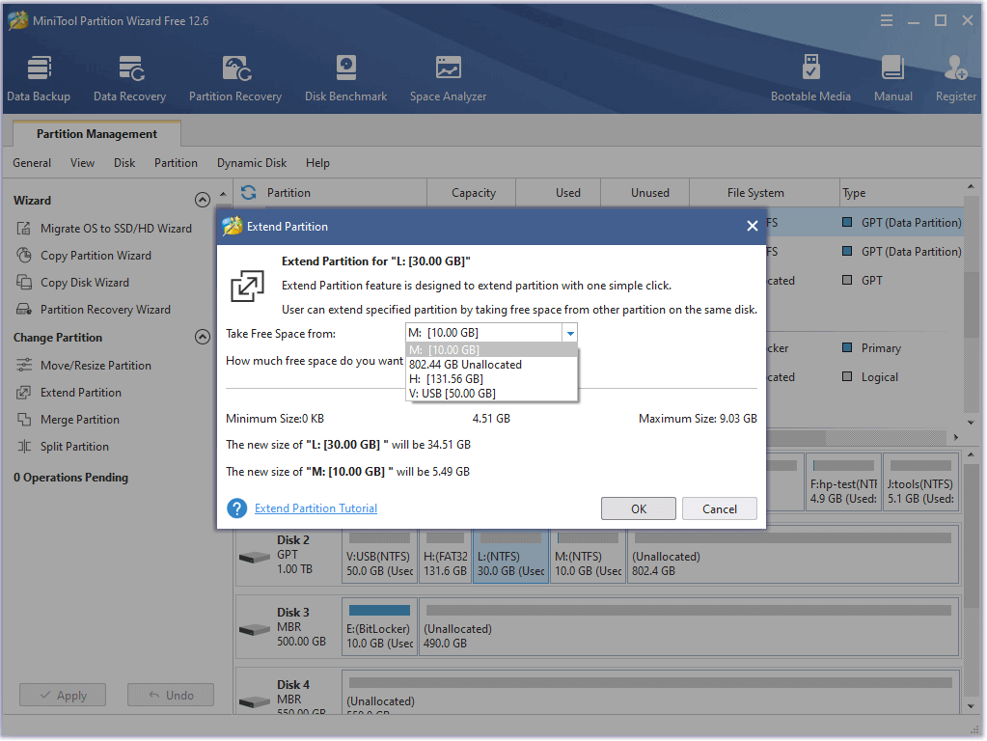Viewport: 987px width, 741px height.
Task: Open the Manual from the toolbar
Action: click(892, 78)
